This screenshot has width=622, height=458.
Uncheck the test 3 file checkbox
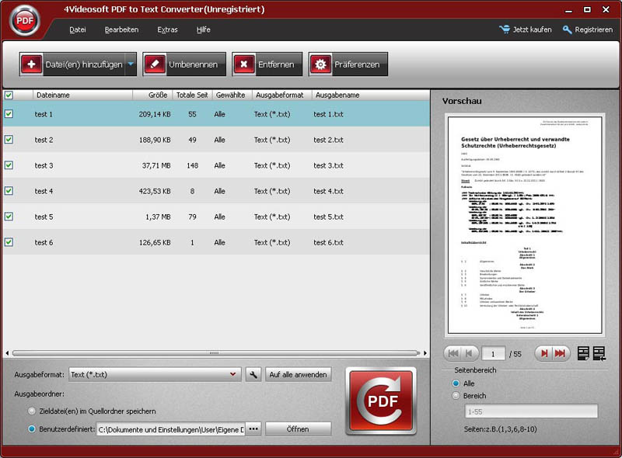pos(9,165)
